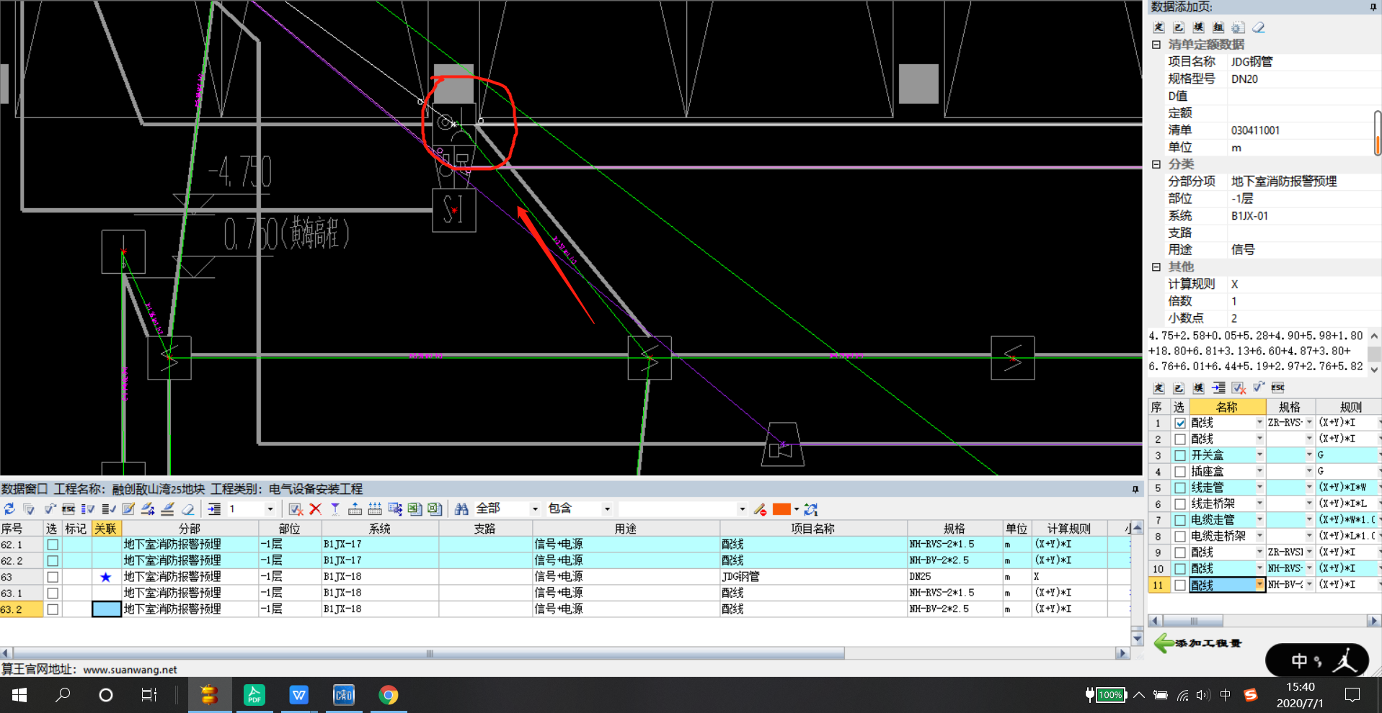Click the indent icon above the rule table
Viewport: 1382px width, 713px height.
click(1218, 387)
